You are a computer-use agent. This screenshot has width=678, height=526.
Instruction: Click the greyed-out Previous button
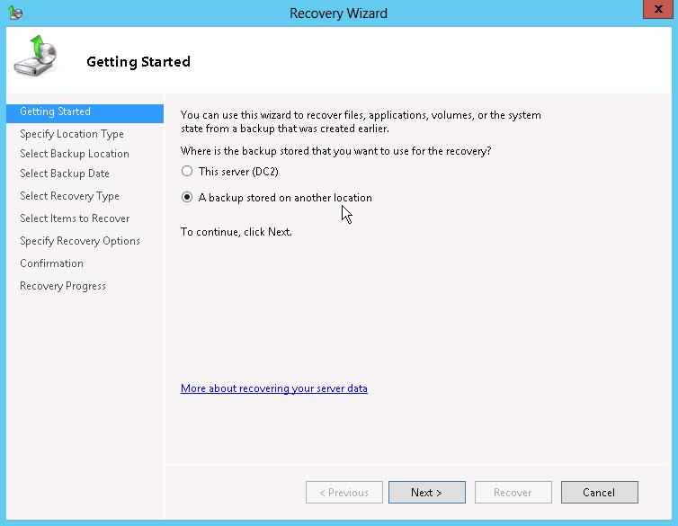[x=343, y=493]
